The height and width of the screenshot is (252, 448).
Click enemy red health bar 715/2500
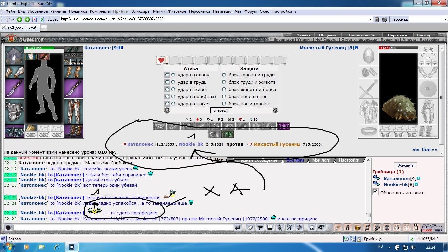tap(398, 48)
